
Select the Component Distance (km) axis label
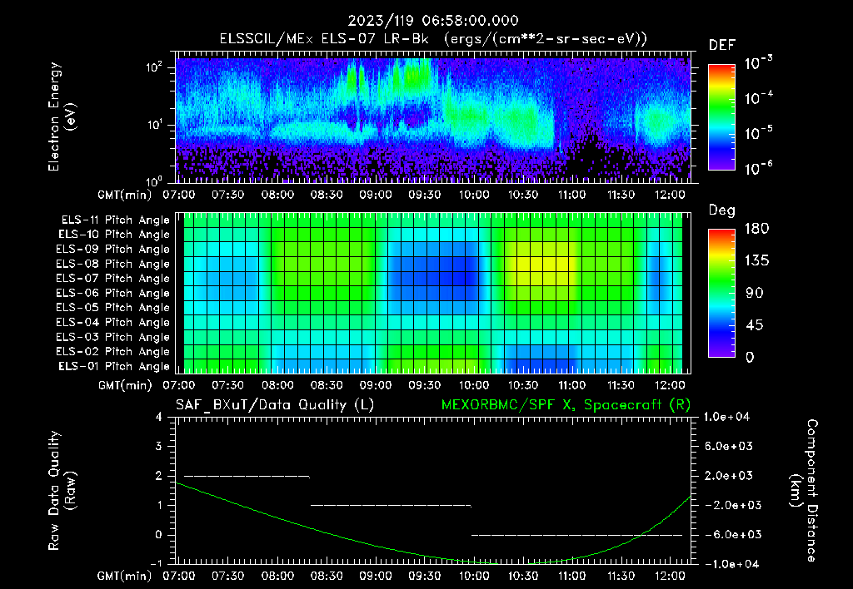coord(803,491)
